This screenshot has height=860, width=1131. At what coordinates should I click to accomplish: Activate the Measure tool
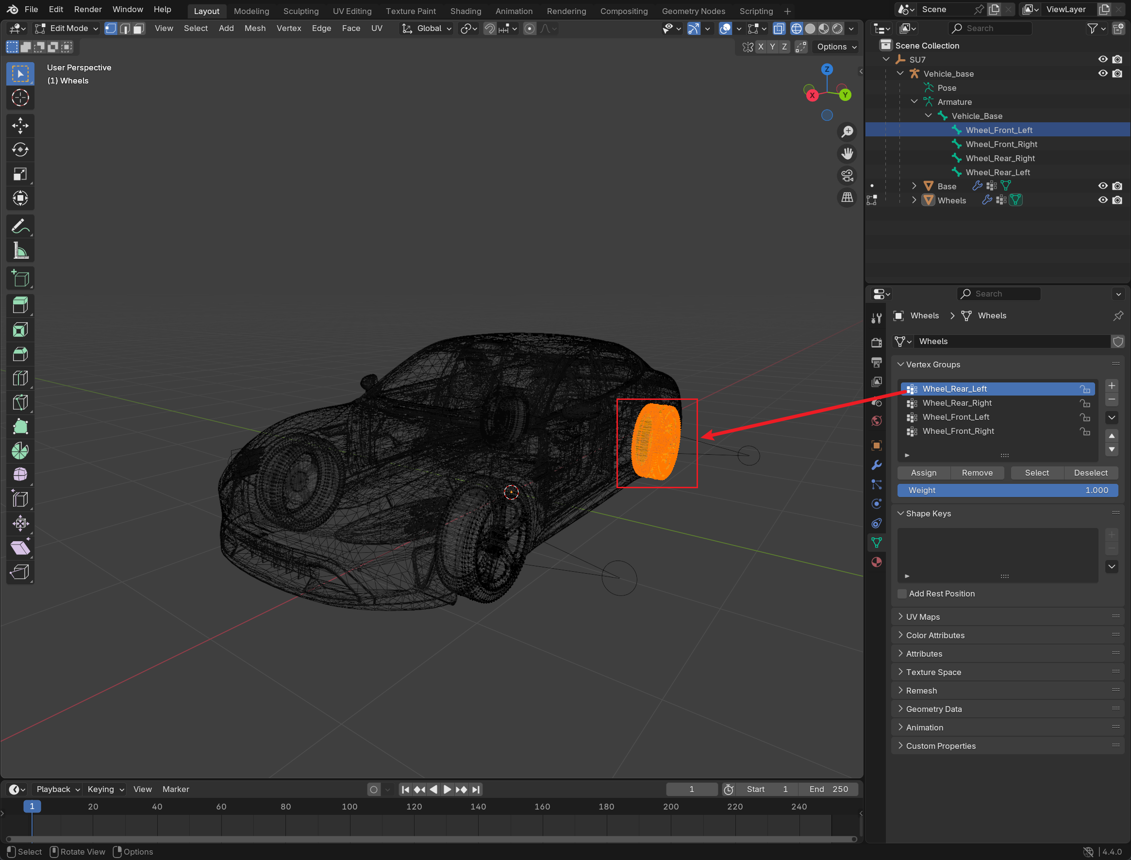[20, 251]
